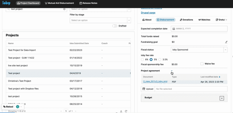Sort by Document column header
233x113 pixels.
pos(148,77)
